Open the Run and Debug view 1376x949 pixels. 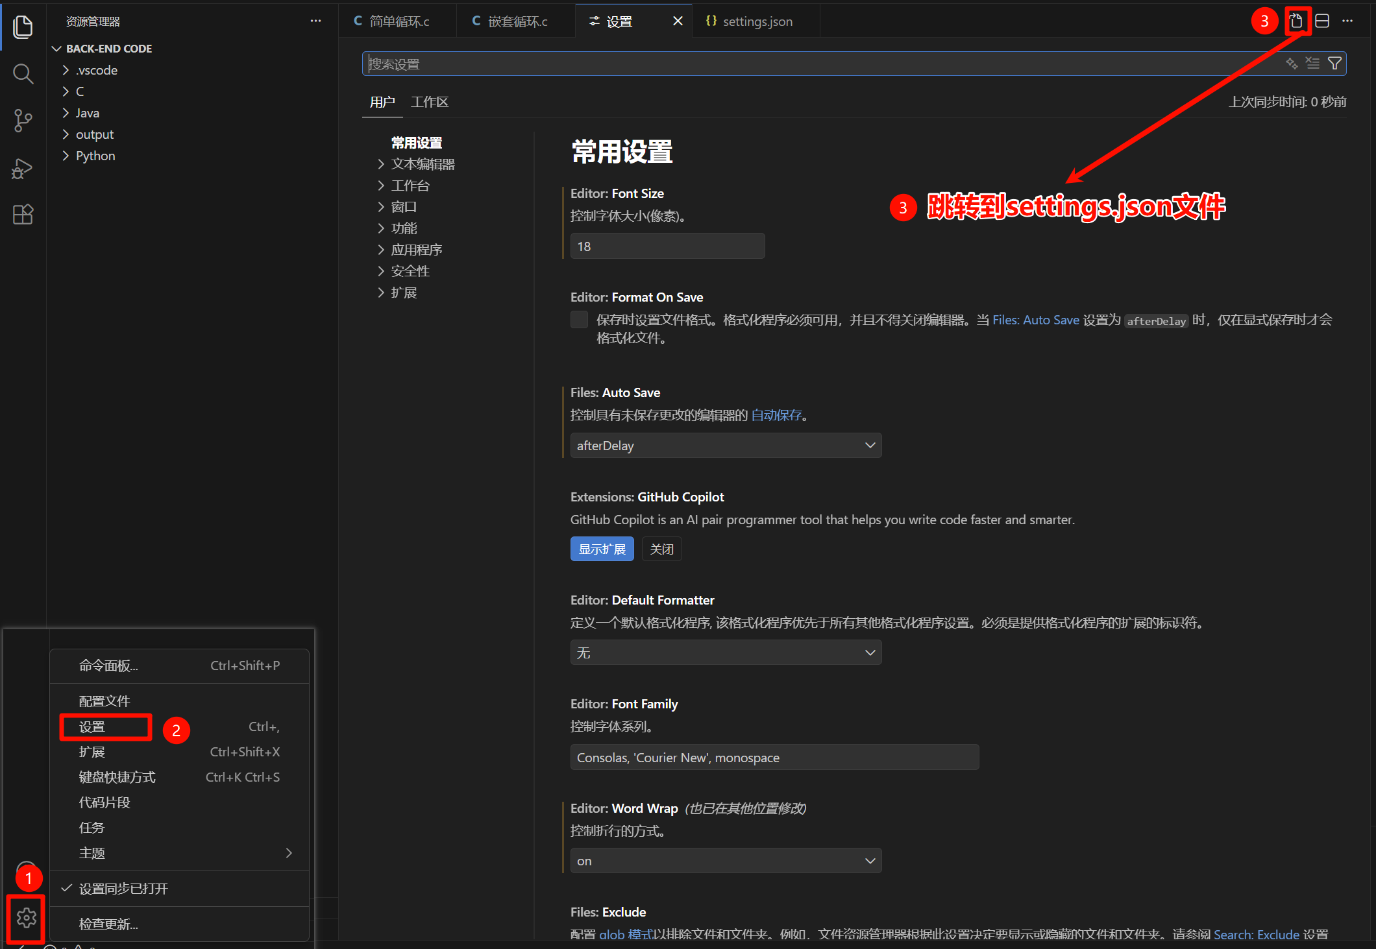click(x=23, y=168)
